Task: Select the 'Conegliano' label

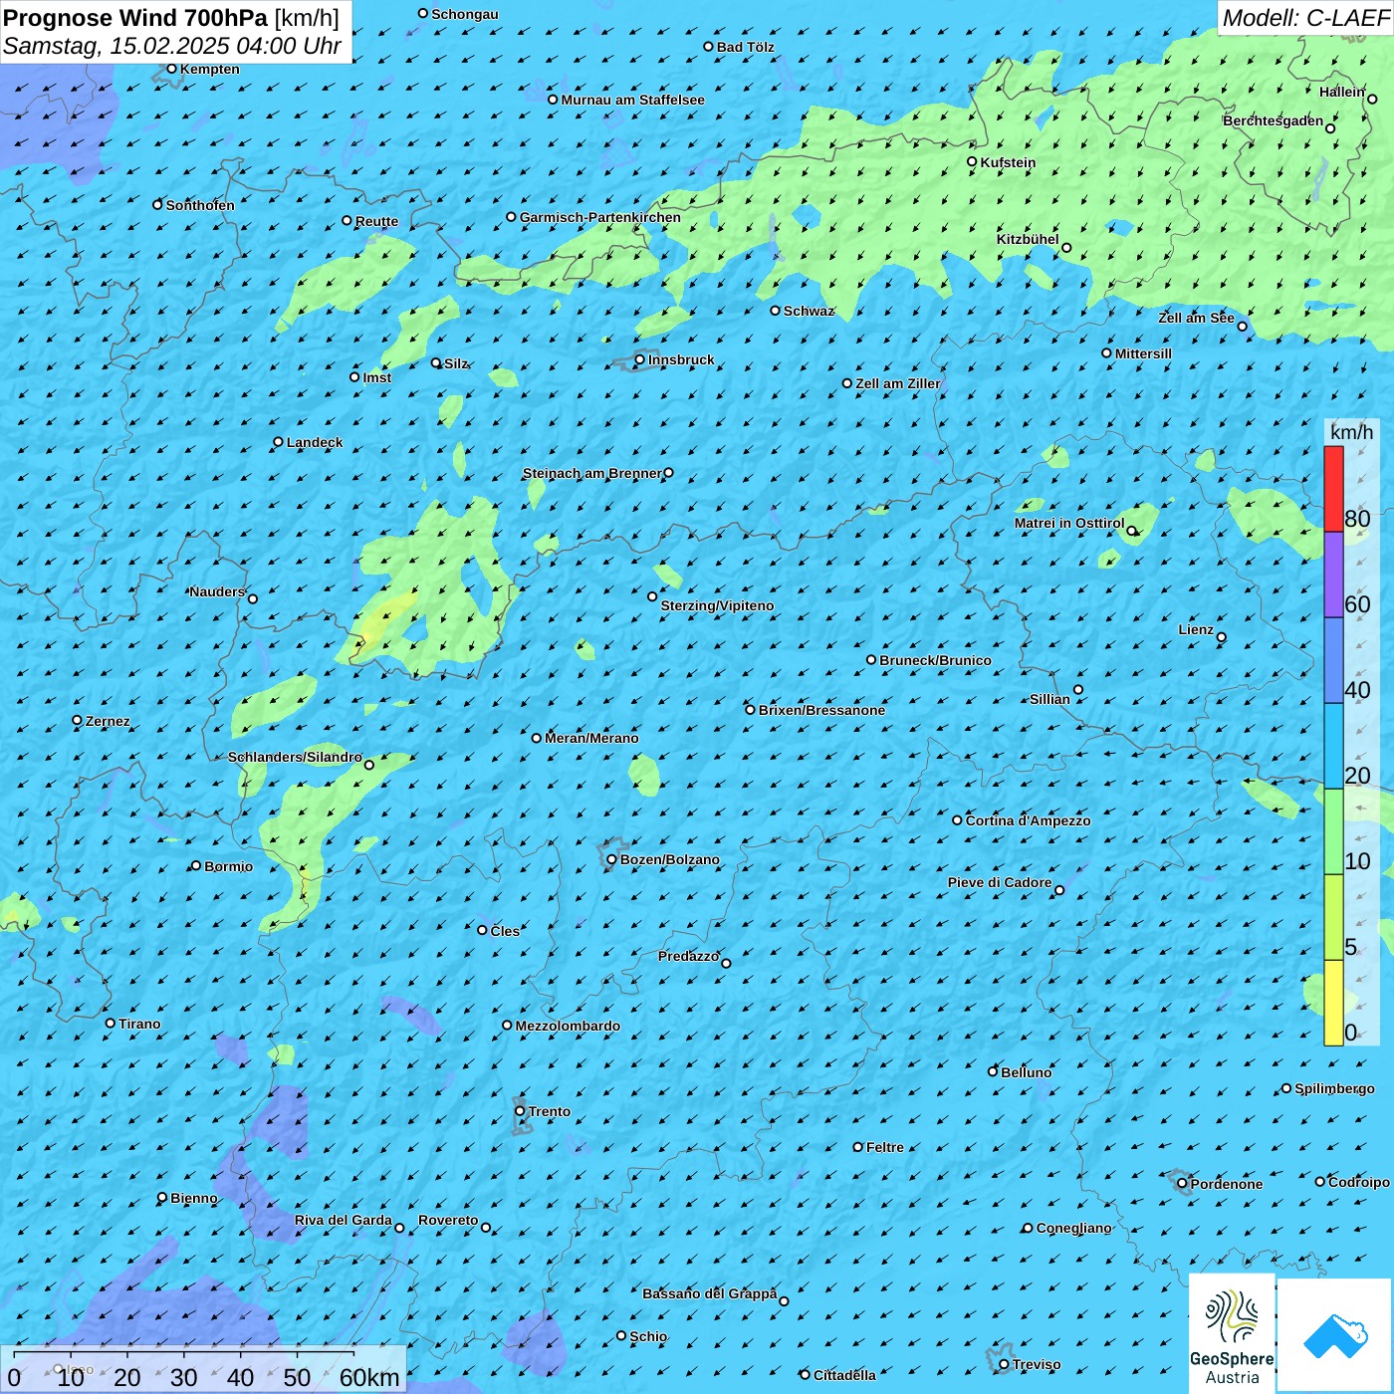Action: point(1073,1228)
